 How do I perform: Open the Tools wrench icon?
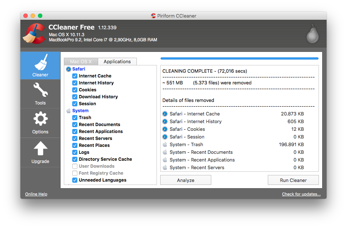point(41,90)
